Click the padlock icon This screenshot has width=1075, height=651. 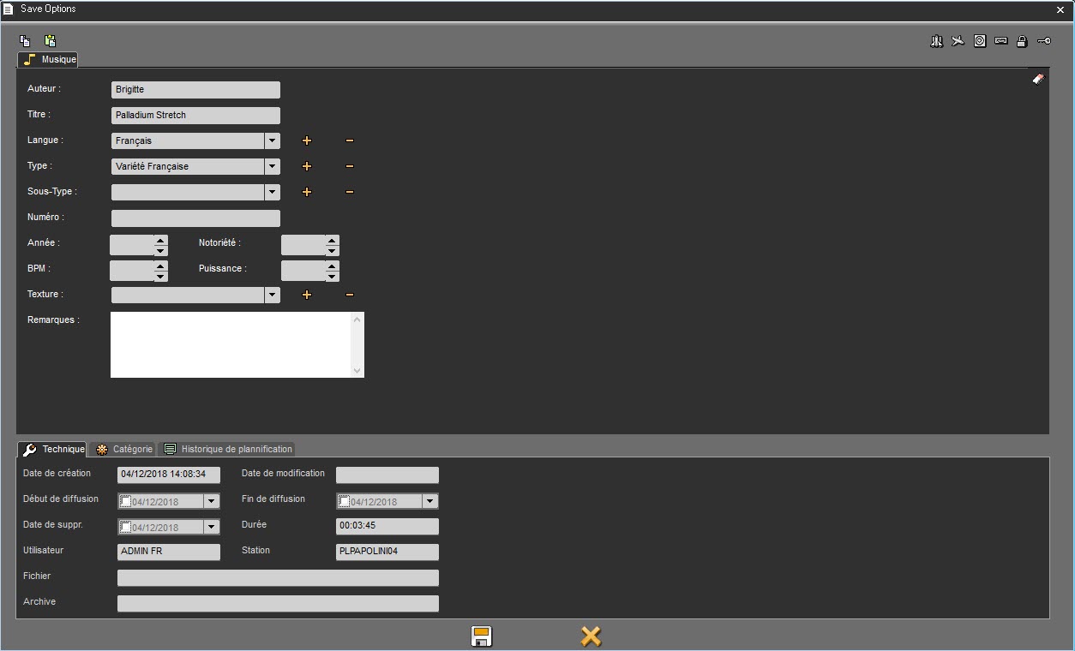(1022, 40)
